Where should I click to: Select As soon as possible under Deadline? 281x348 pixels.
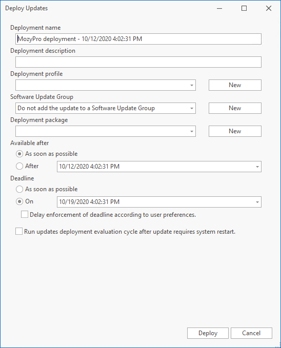coord(19,189)
